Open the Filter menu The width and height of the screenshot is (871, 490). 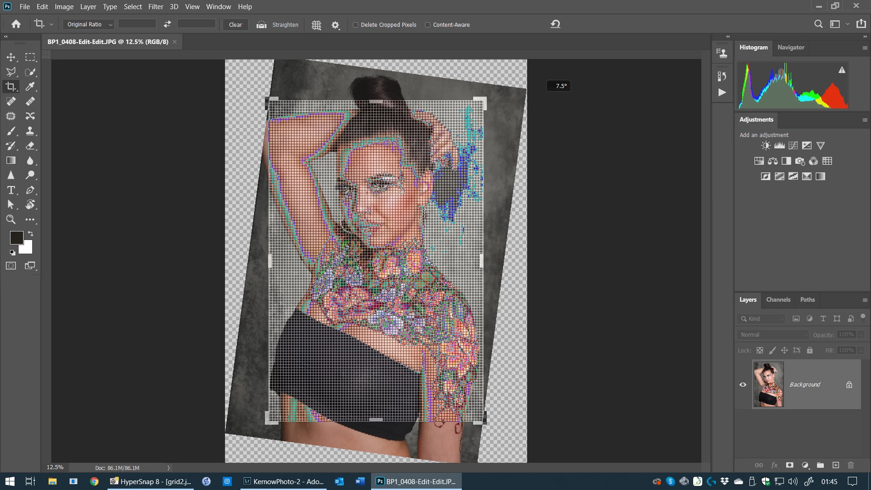[155, 7]
